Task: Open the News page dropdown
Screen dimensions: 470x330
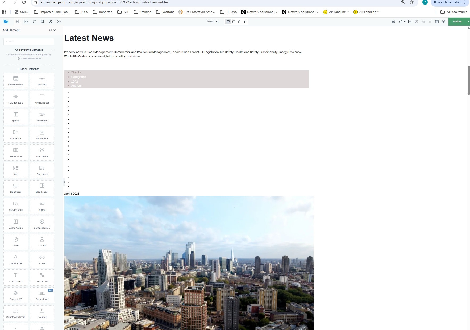Action: [x=213, y=22]
